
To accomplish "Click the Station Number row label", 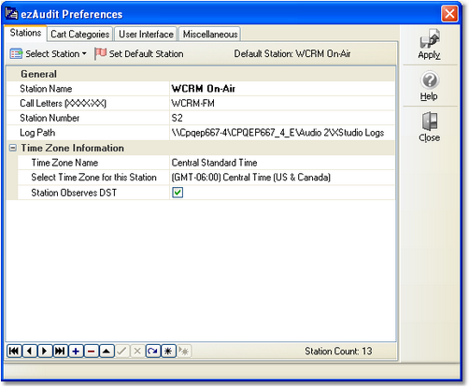I will pos(50,118).
